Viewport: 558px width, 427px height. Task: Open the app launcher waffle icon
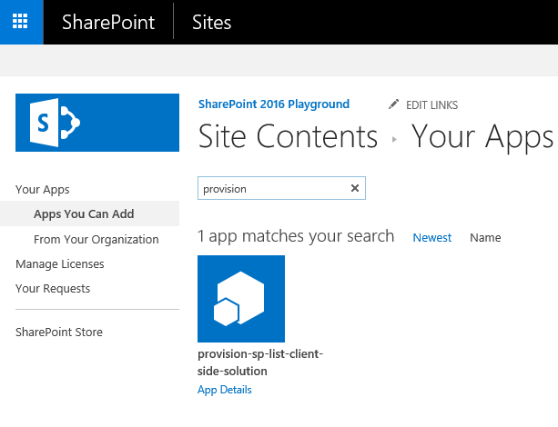point(20,22)
